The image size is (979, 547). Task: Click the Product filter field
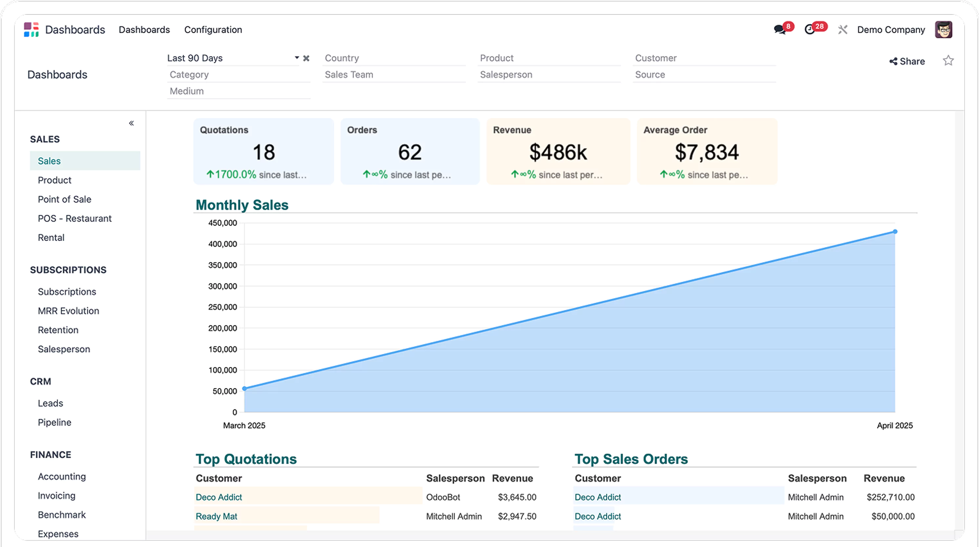(549, 58)
